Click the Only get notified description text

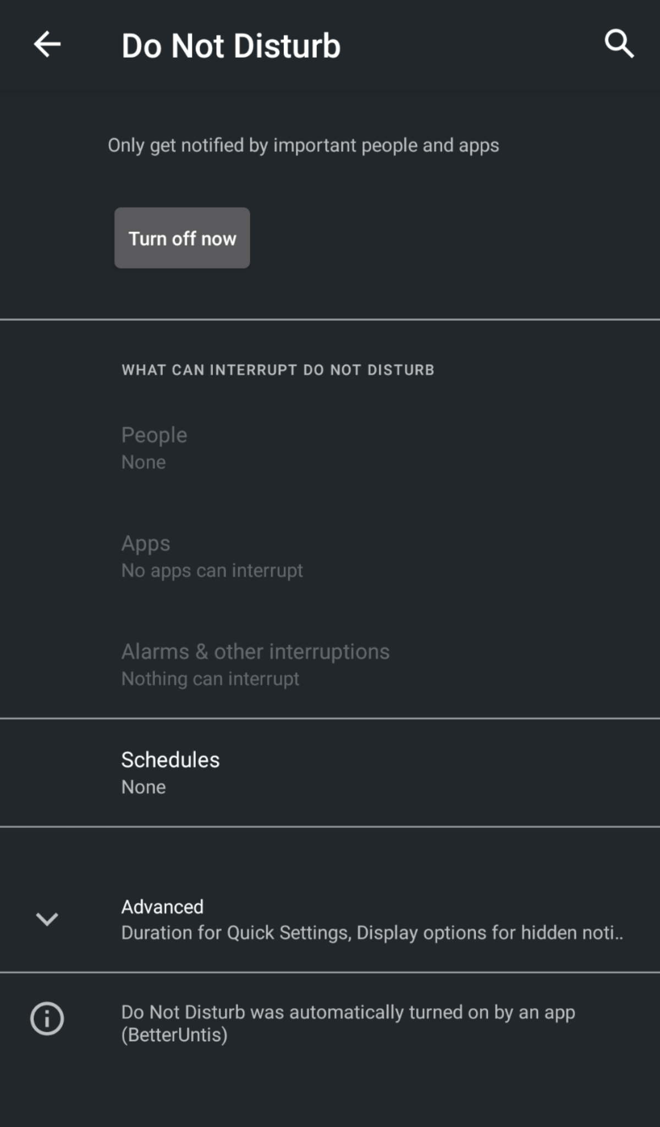click(x=304, y=145)
